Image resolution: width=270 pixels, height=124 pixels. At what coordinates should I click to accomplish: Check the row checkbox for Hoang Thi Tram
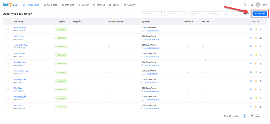pyautogui.click(x=8, y=46)
